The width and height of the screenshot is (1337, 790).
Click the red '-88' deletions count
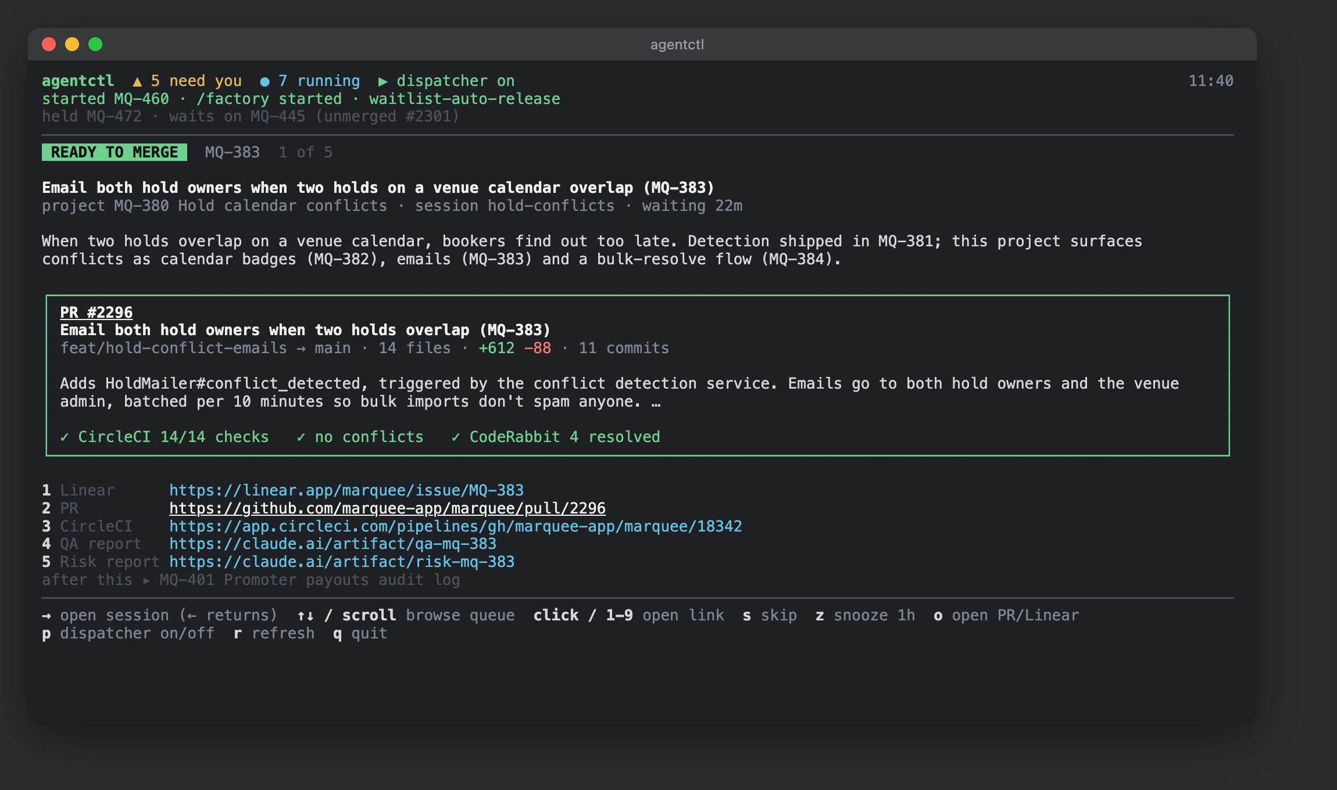[x=538, y=348]
